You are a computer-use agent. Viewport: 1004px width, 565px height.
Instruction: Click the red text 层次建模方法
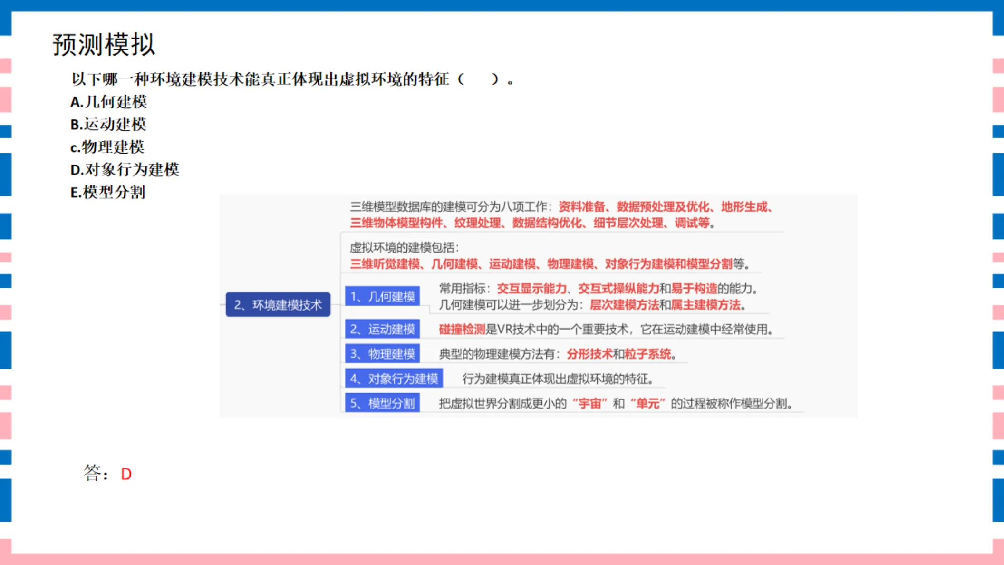click(624, 305)
